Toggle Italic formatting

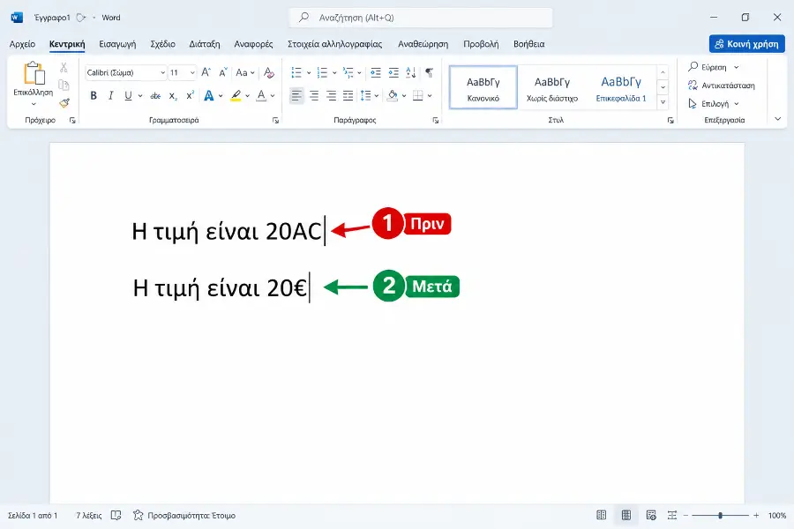(111, 96)
